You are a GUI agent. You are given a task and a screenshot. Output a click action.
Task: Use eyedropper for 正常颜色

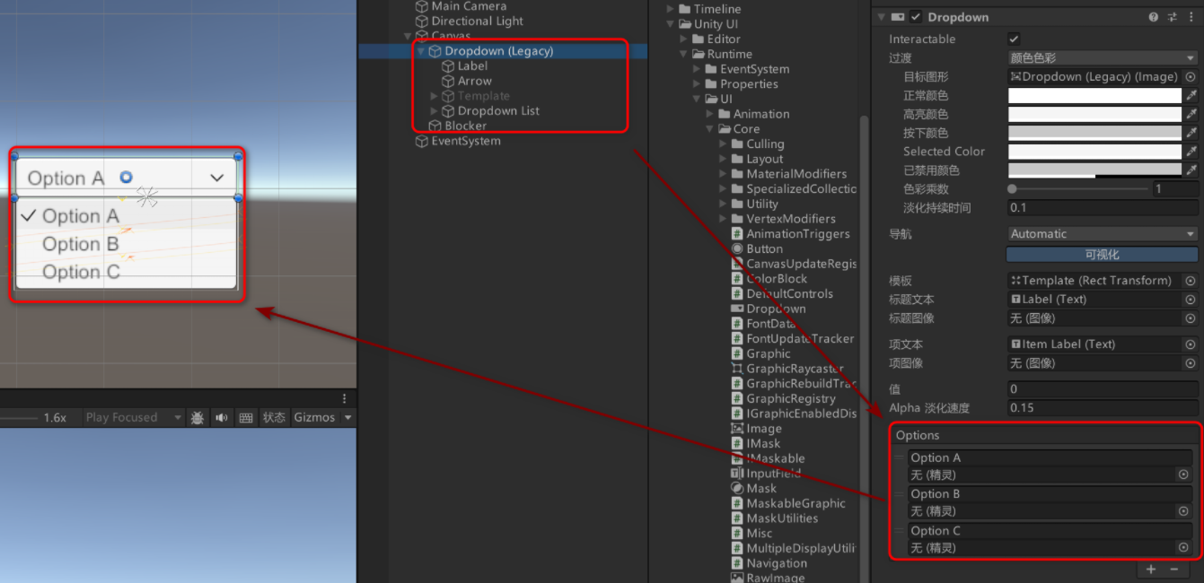(x=1191, y=95)
